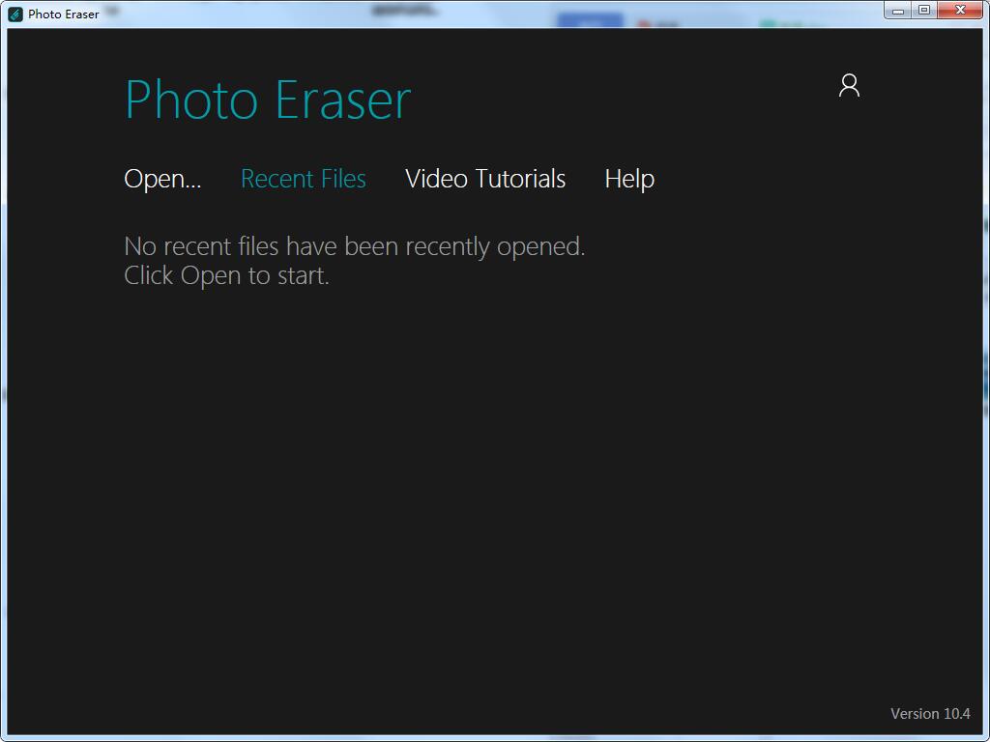Viewport: 990px width, 742px height.
Task: Click the Version 10.4 label
Action: [x=930, y=714]
